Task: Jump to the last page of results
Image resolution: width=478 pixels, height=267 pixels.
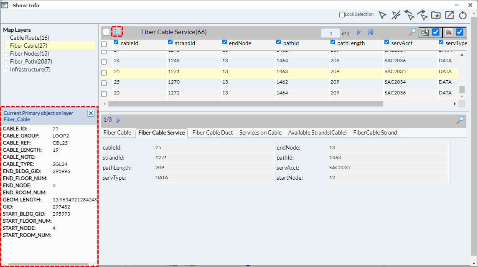Action: [370, 32]
